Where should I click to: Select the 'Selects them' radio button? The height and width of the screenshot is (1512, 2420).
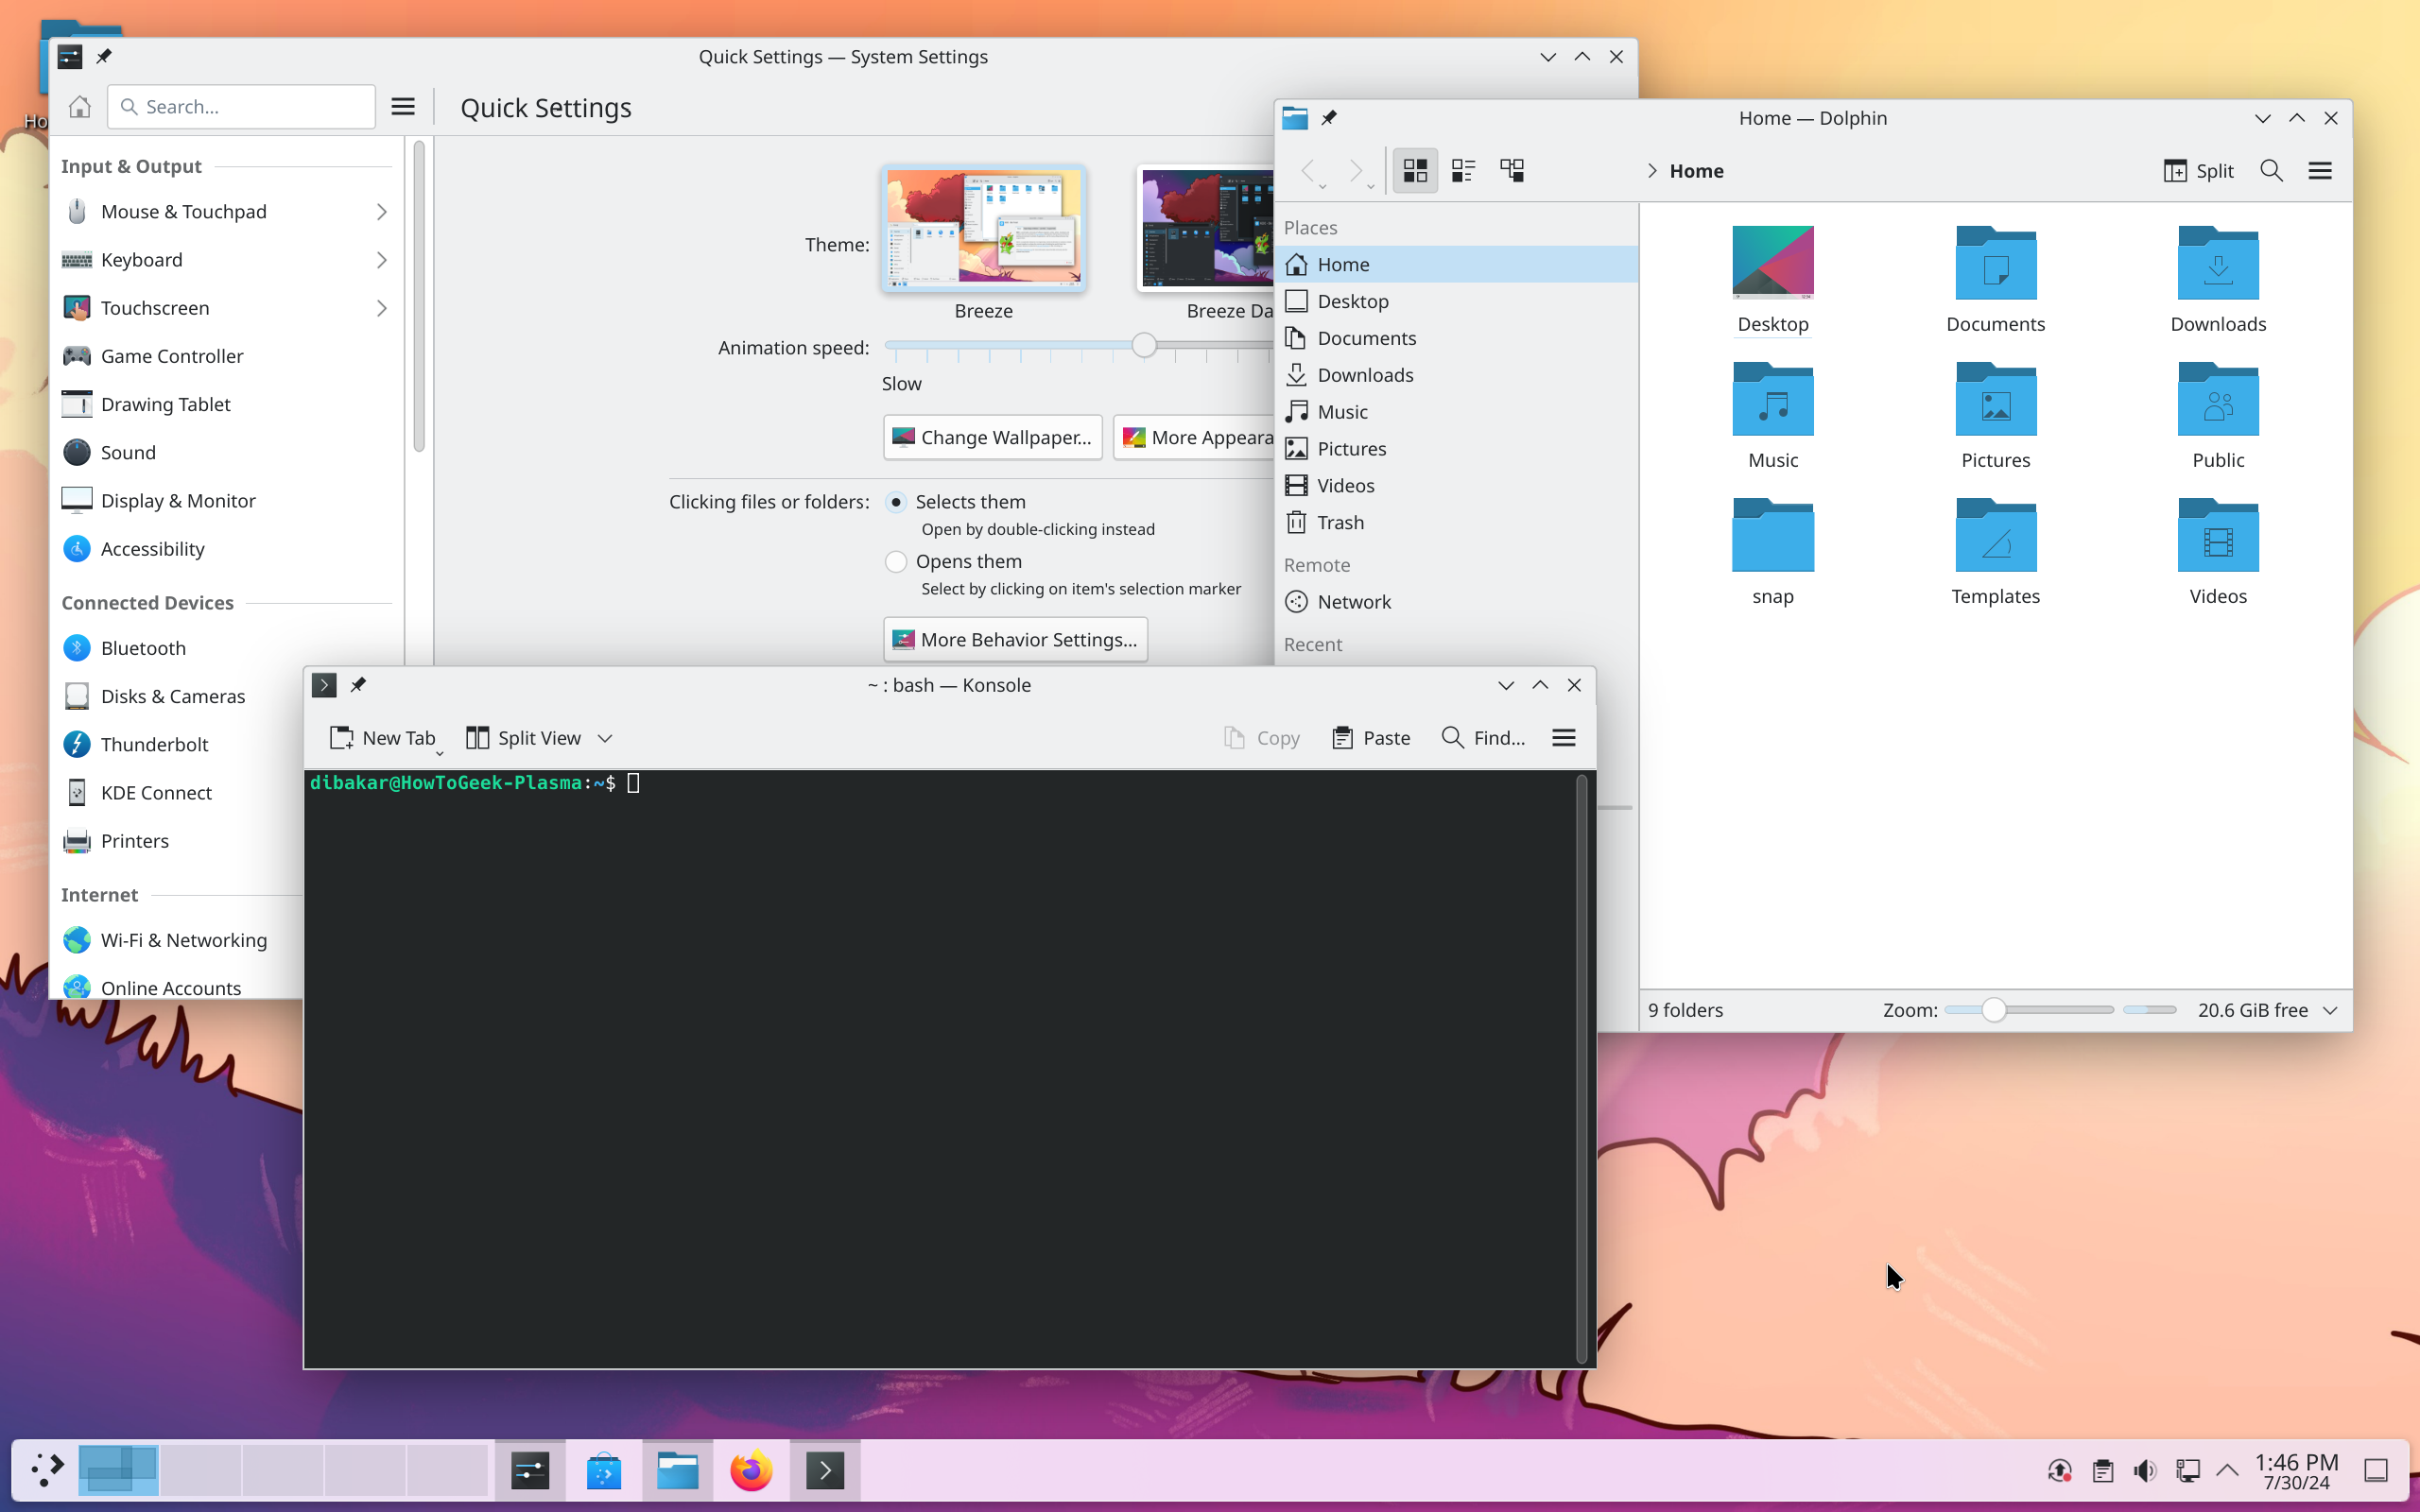tap(896, 502)
